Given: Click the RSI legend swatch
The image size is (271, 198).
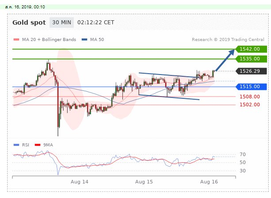Looking at the screenshot, I should (x=16, y=145).
